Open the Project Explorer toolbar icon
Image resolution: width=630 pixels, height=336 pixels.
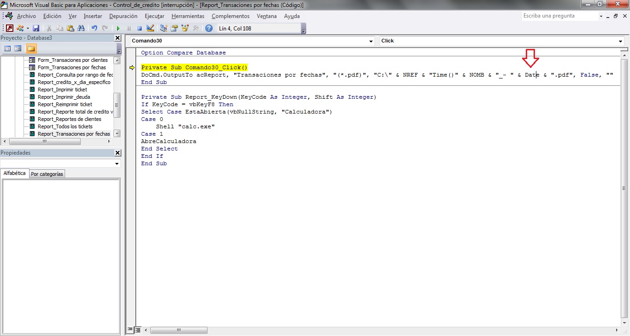tap(163, 28)
